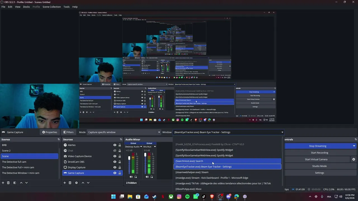Open Discord from the taskbar
The height and width of the screenshot is (201, 358).
[229, 197]
